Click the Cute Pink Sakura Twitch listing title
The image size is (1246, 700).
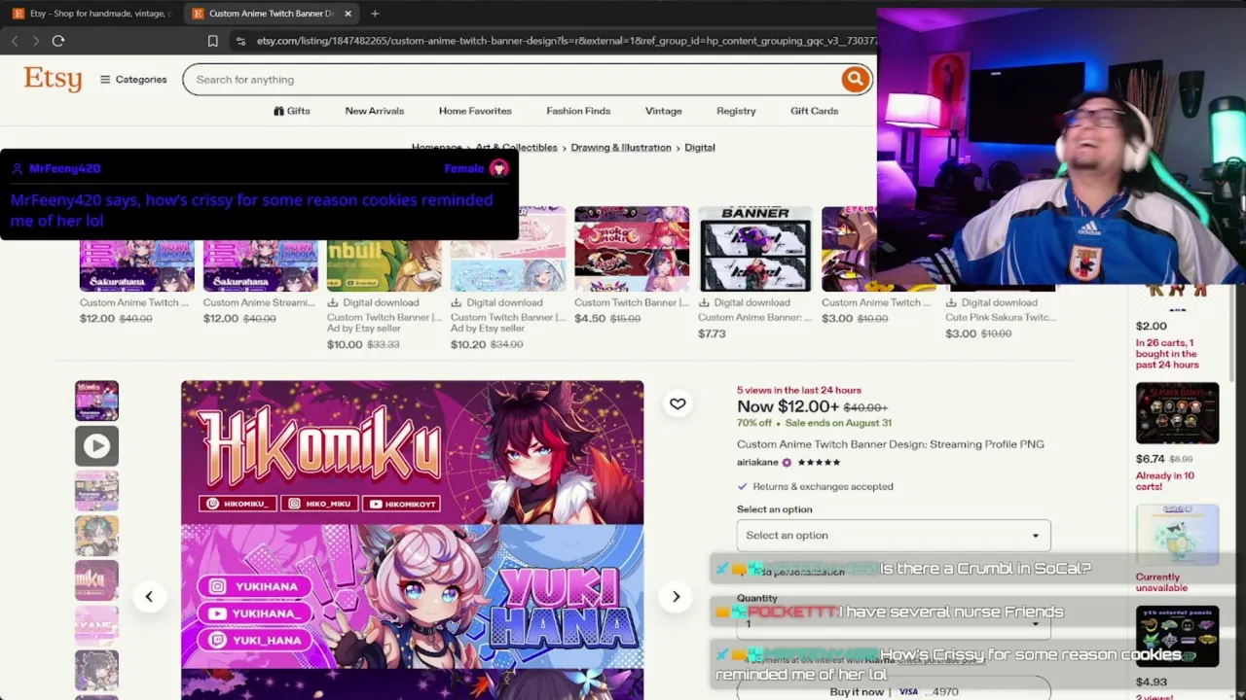tap(1001, 317)
